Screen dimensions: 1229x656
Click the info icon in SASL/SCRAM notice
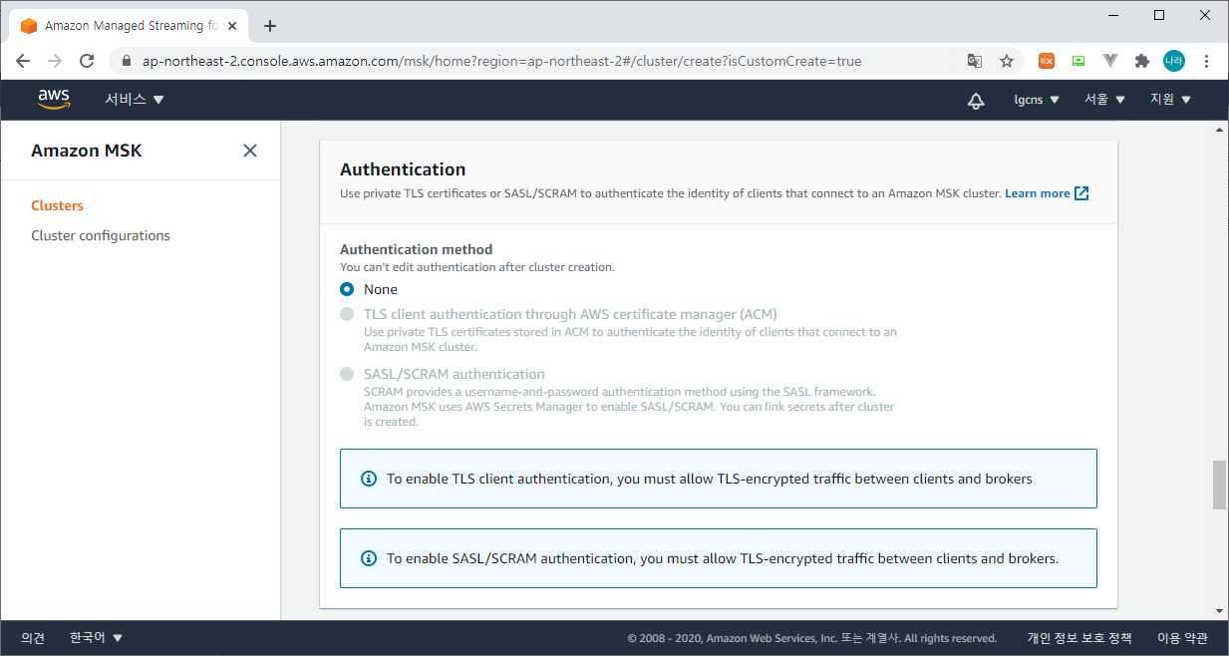click(369, 558)
